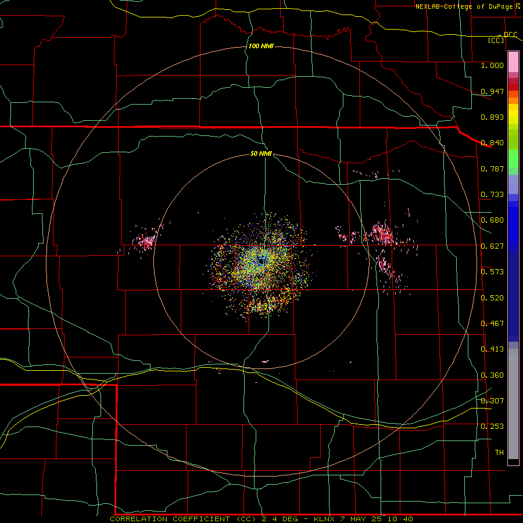Click the [CC] legend header label

pyautogui.click(x=496, y=40)
